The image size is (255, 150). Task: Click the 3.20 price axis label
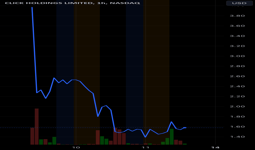click(x=237, y=46)
